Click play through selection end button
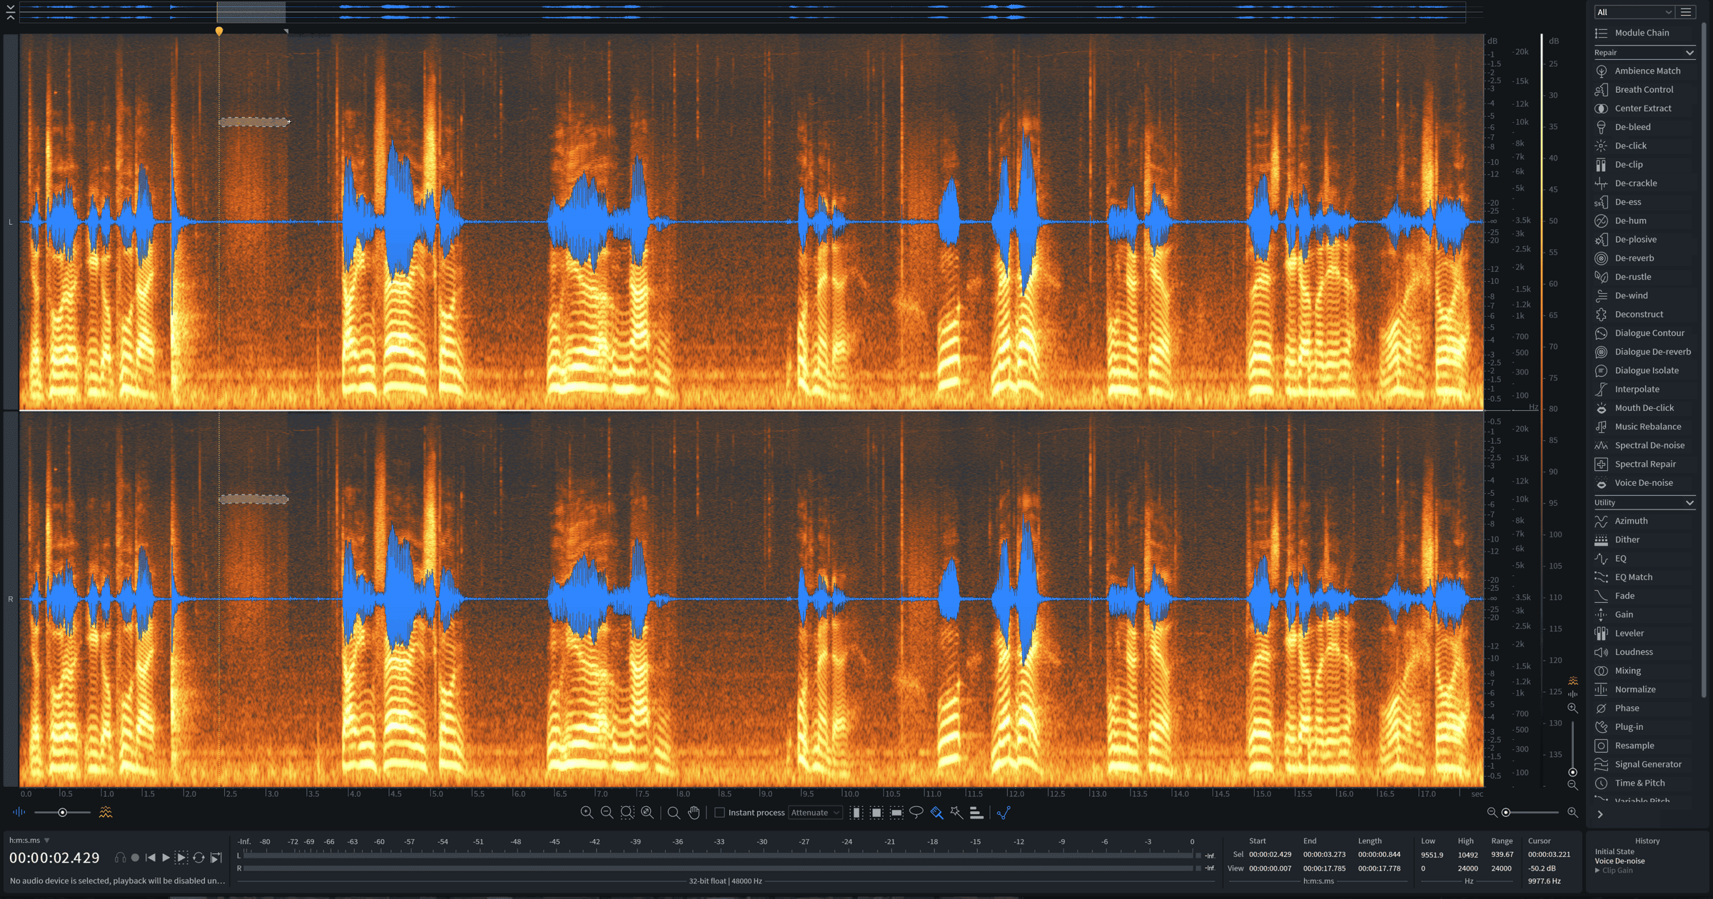 click(x=216, y=858)
